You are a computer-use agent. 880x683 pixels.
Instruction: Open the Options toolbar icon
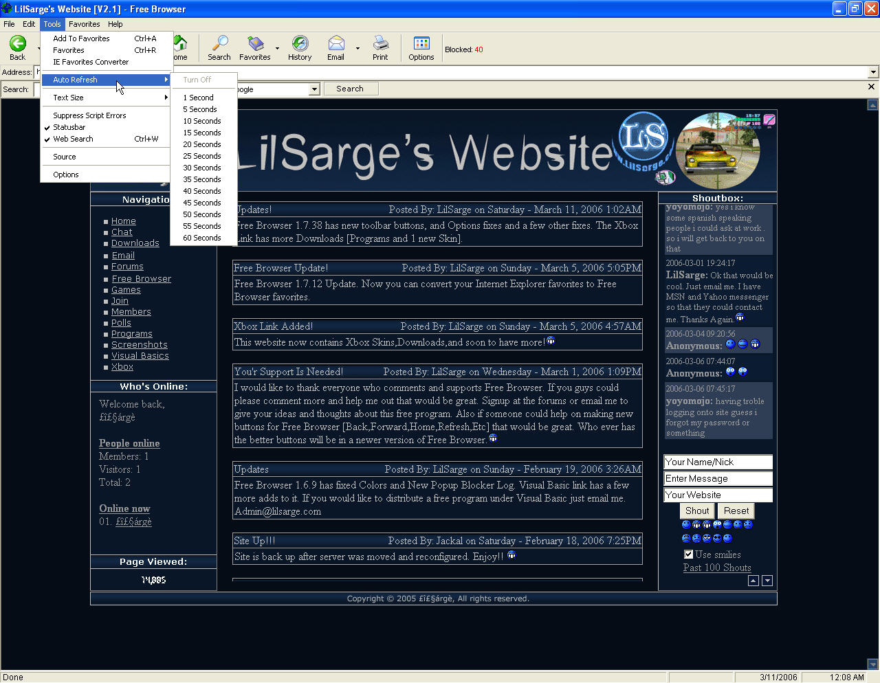pos(421,43)
